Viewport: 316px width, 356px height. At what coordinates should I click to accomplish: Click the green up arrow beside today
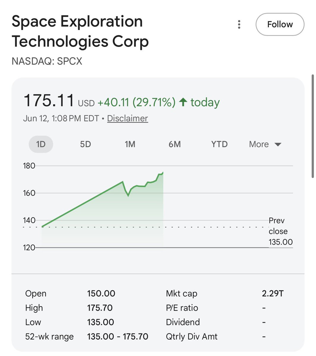click(183, 102)
